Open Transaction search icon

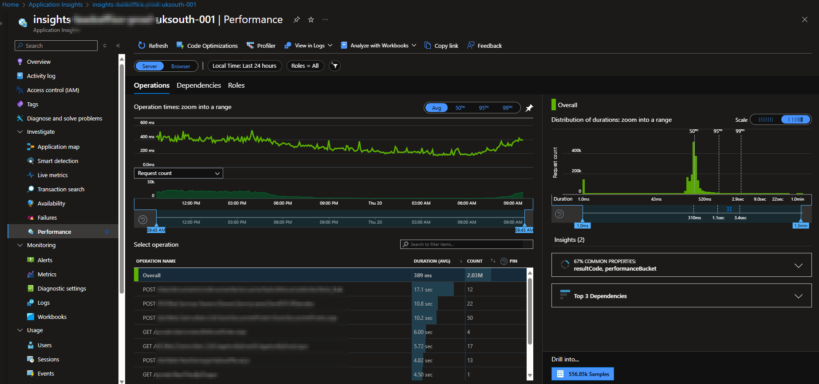coord(30,189)
